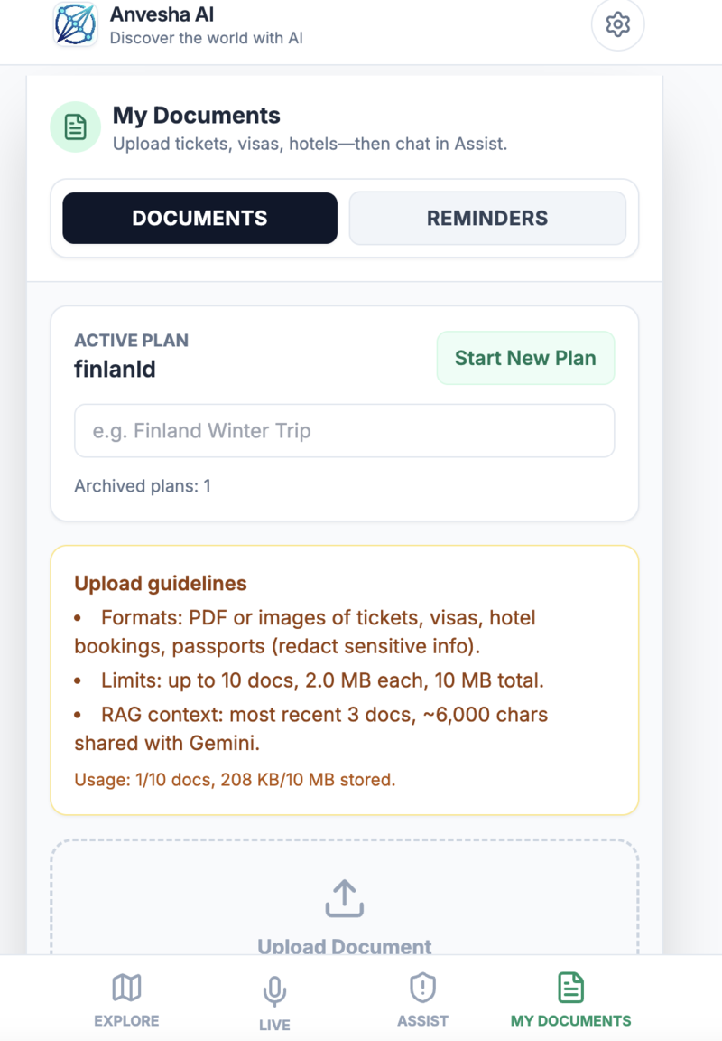Screen dimensions: 722x1041
Task: Select the Explore map icon
Action: (125, 988)
